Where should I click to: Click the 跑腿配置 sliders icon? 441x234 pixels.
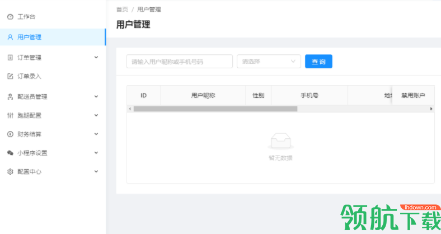click(10, 115)
